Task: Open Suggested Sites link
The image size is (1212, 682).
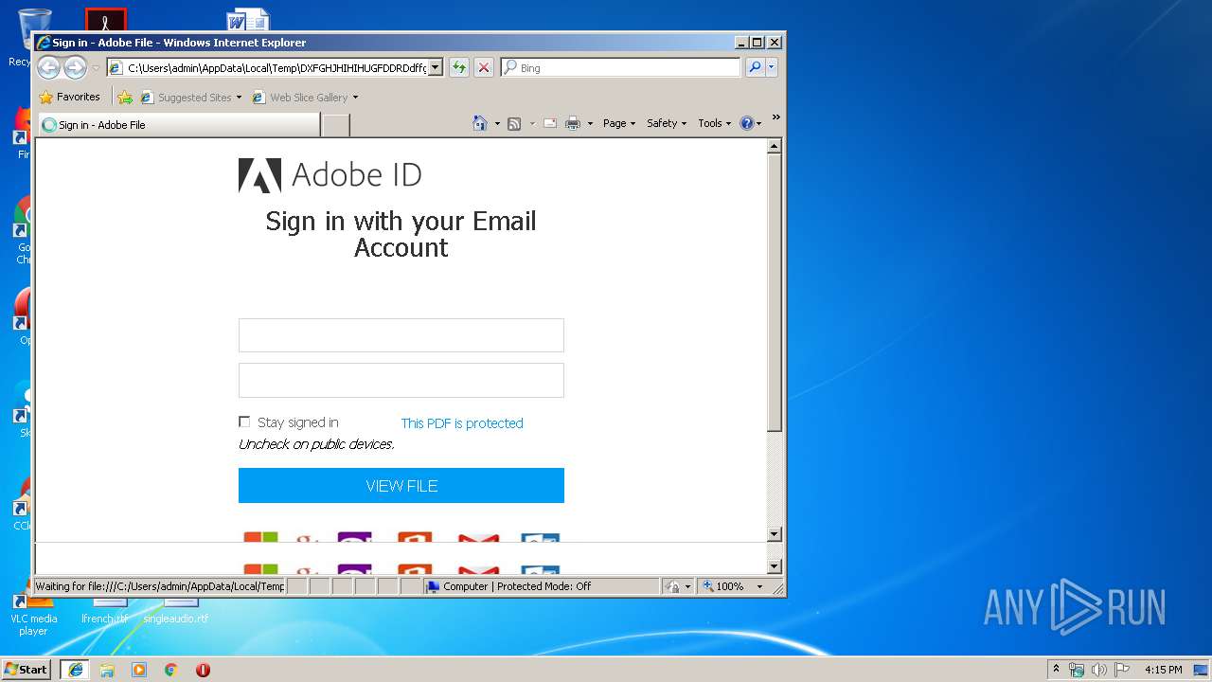Action: coord(193,97)
